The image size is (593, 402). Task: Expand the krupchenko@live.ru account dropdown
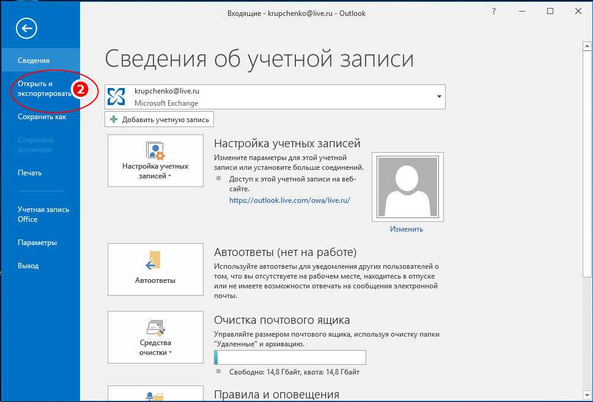tap(438, 97)
